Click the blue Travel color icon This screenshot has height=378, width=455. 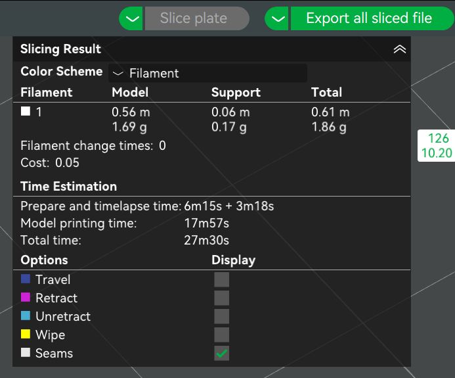pos(26,279)
